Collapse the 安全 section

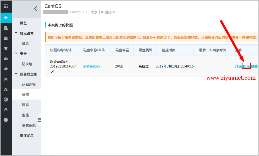(x=16, y=54)
